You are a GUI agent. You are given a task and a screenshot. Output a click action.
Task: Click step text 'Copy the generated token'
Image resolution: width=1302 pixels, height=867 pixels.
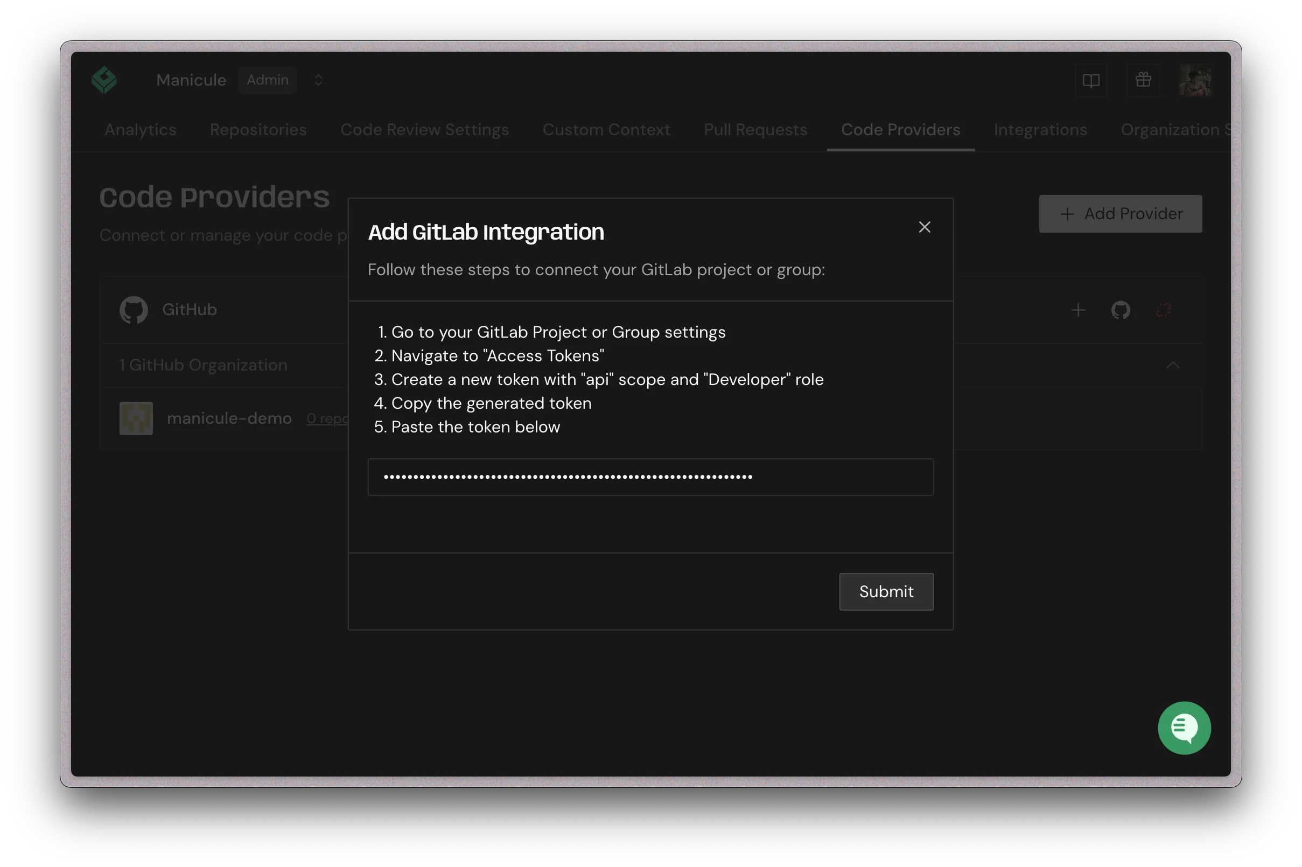pyautogui.click(x=492, y=403)
